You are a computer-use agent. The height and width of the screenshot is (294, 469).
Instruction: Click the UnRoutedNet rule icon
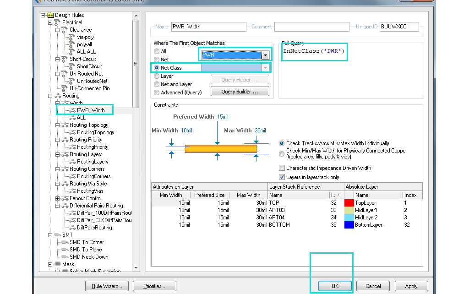click(72, 81)
